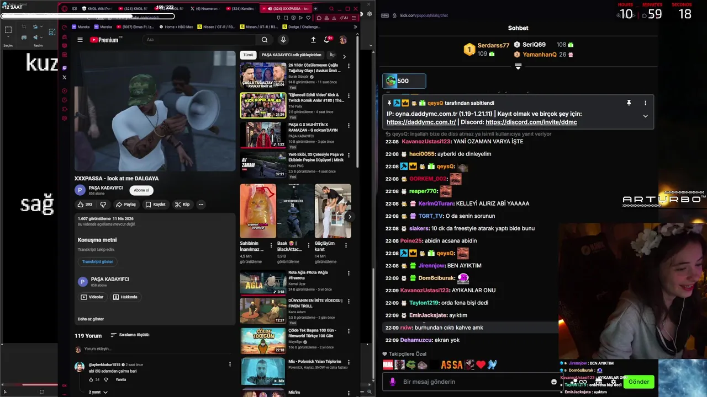
Task: Open Kick Komik Anlar #180 thumbnail
Action: (263, 105)
